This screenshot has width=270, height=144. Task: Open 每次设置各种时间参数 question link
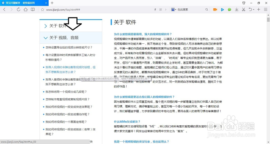[70, 57]
